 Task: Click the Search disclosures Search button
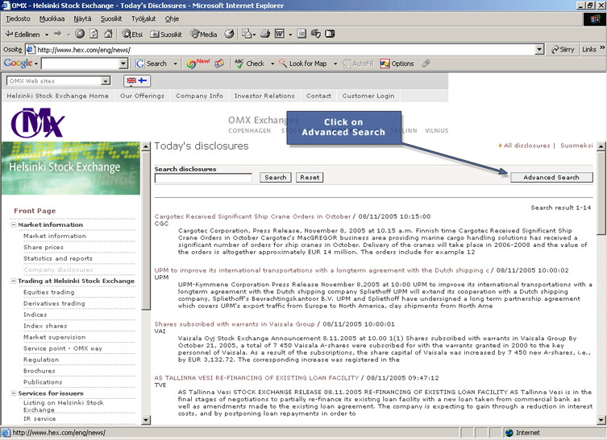(x=275, y=177)
